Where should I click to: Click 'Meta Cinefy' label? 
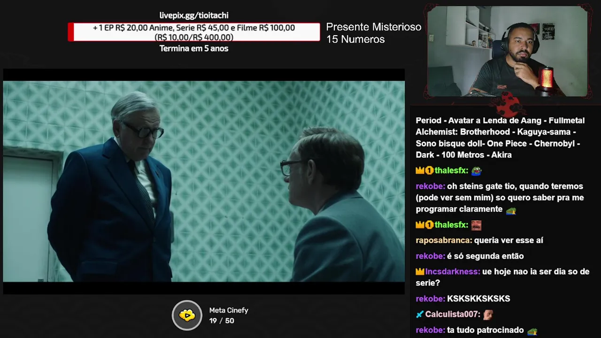coord(229,310)
